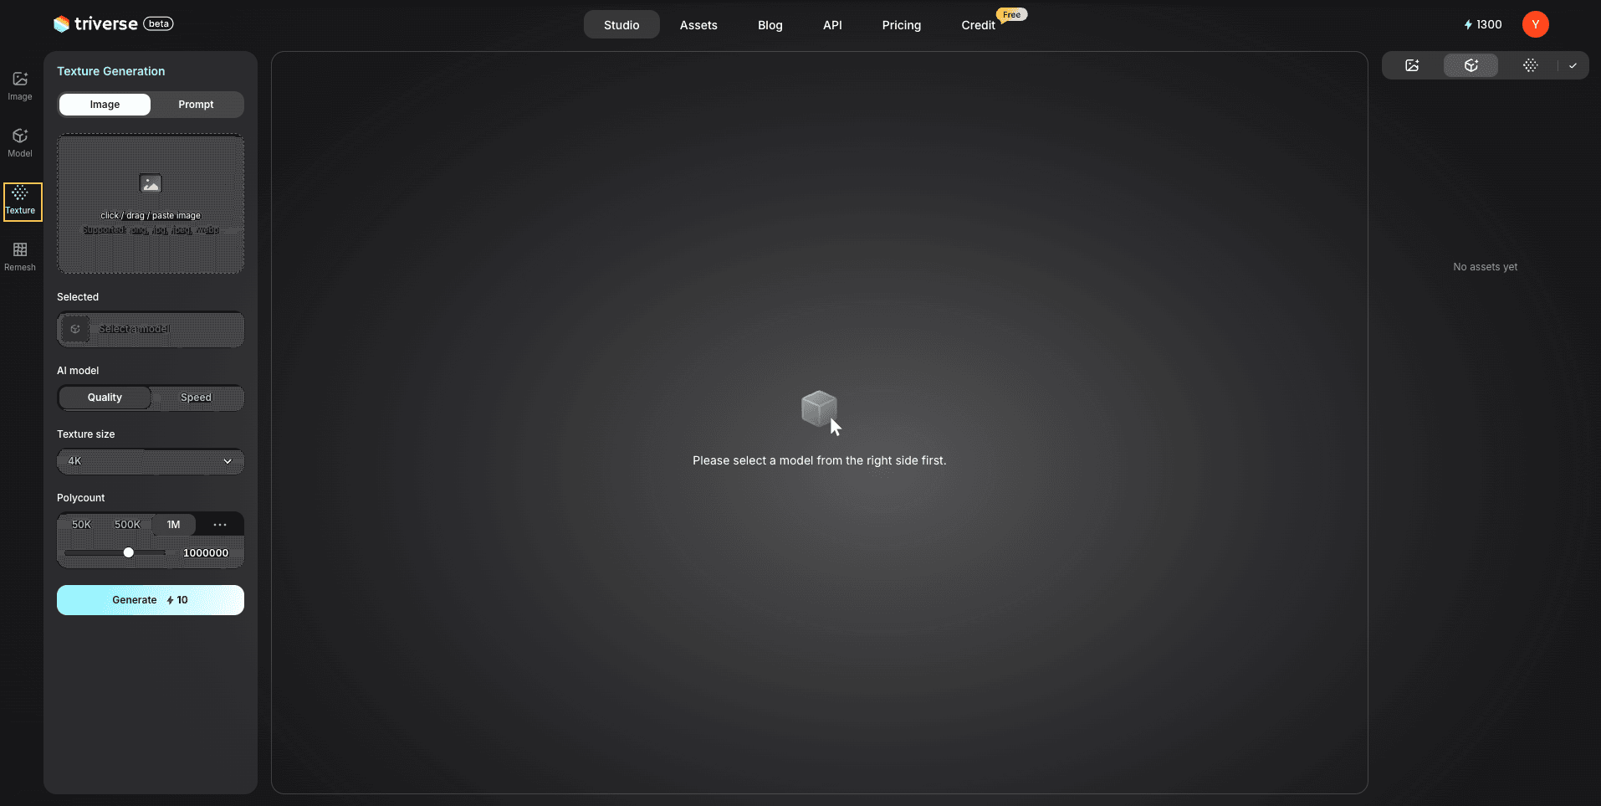1601x806 pixels.
Task: Click the checkmark select icon in assets panel
Action: pos(1573,65)
